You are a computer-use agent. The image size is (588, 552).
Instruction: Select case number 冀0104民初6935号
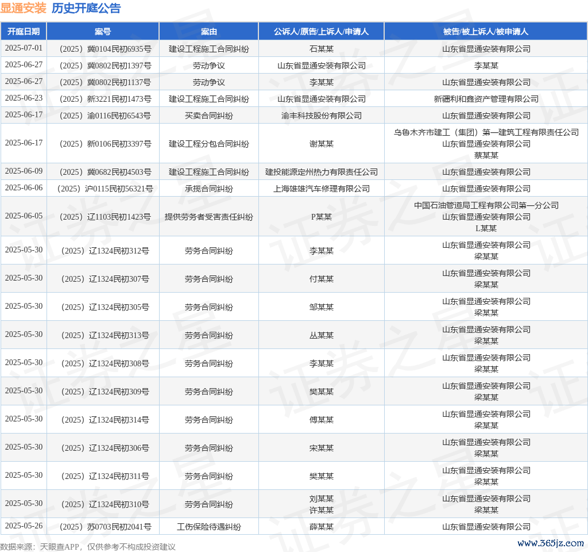106,49
